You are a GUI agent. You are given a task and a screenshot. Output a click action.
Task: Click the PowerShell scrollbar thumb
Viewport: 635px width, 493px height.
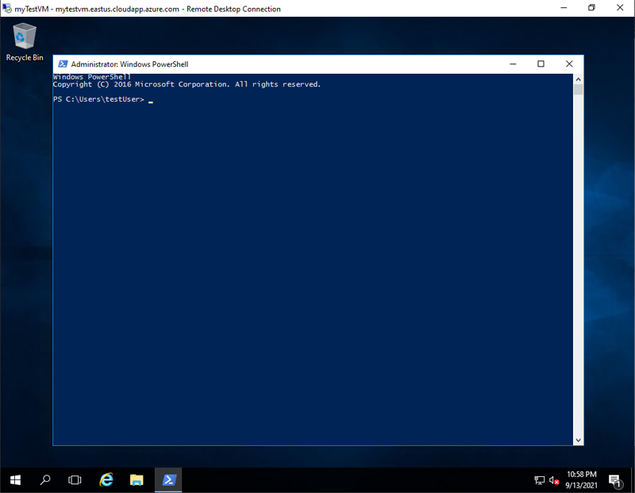click(579, 90)
